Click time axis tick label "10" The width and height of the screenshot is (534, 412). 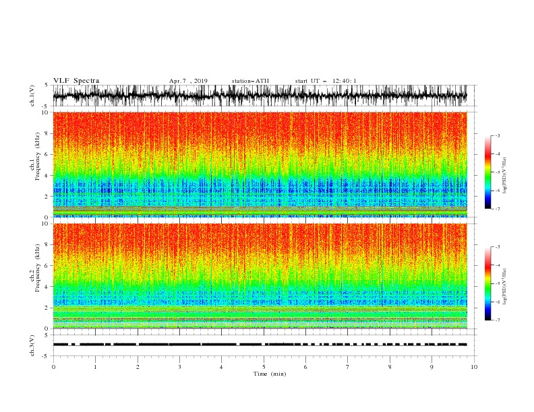click(x=474, y=367)
